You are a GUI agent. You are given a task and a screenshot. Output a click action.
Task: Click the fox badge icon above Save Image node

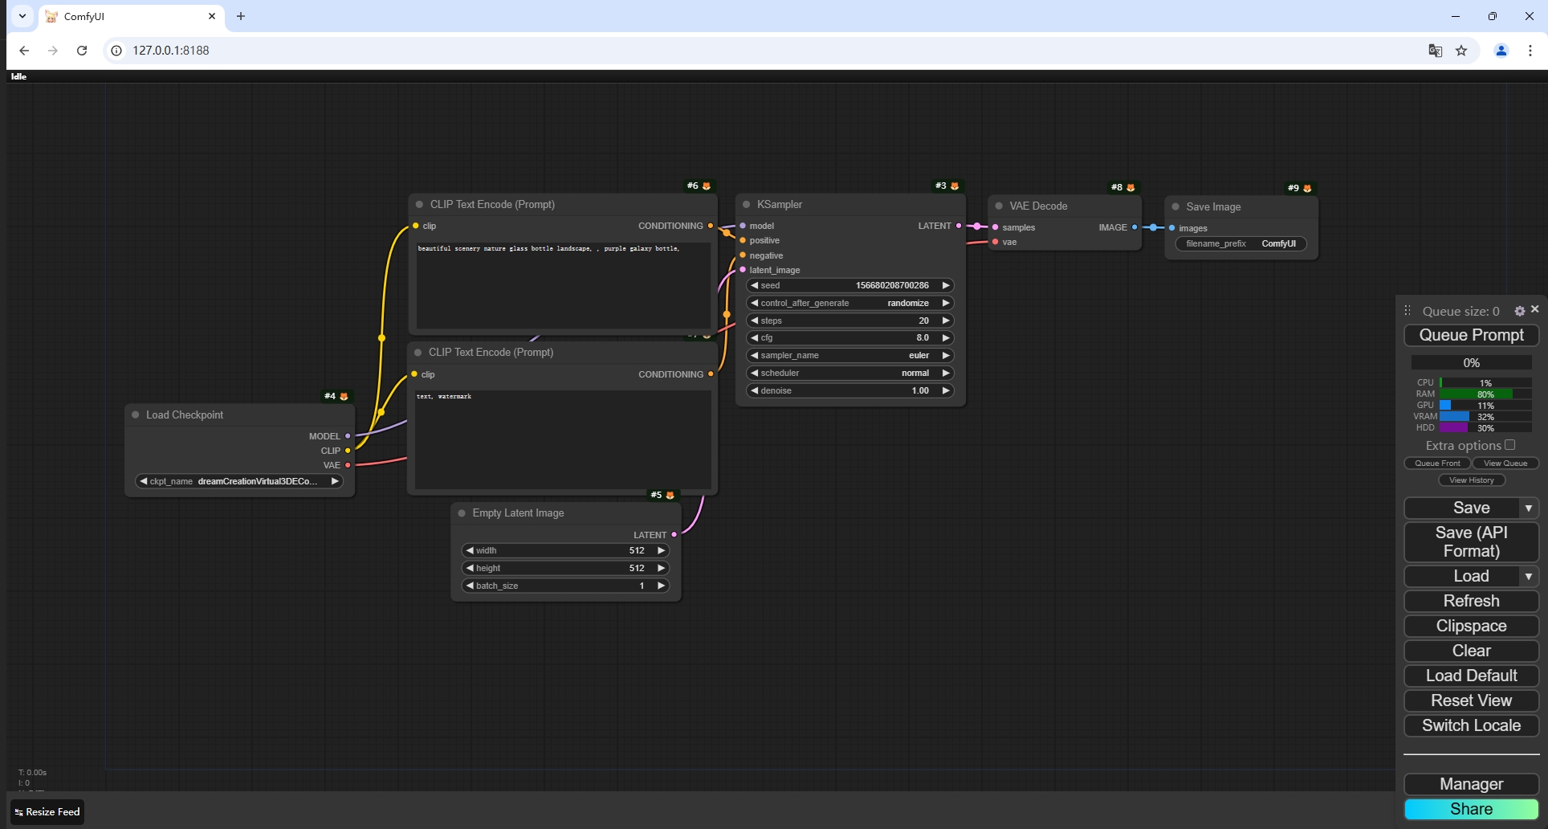(1307, 189)
